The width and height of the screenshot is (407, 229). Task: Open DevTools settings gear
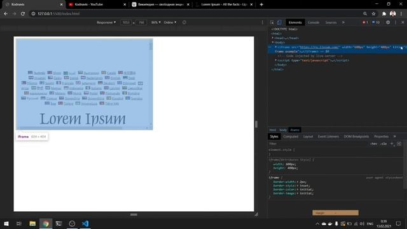[388, 22]
